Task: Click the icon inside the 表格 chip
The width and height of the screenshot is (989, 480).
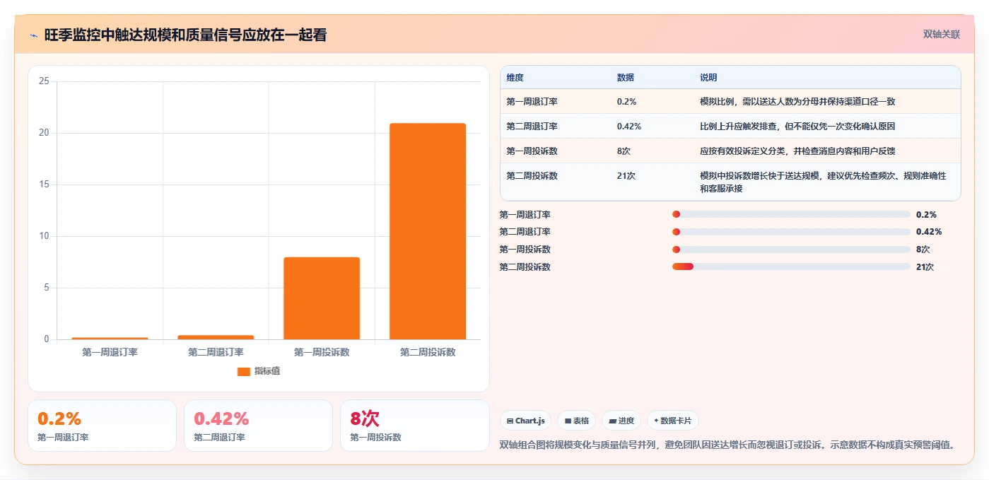Action: [x=568, y=421]
